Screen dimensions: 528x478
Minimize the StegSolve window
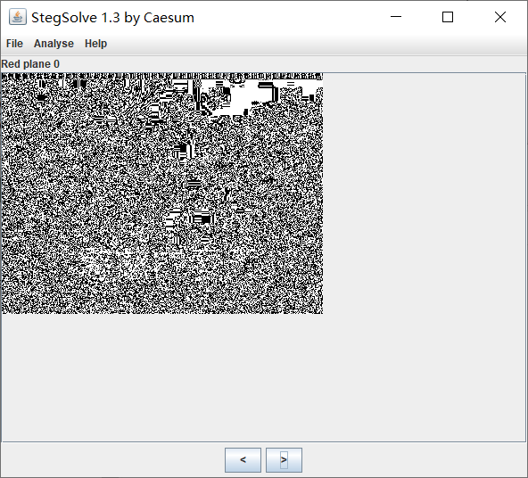pos(396,17)
